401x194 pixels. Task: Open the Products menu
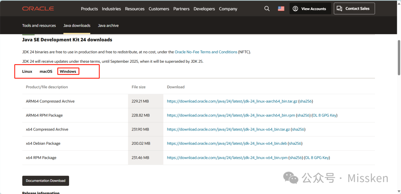89,9
